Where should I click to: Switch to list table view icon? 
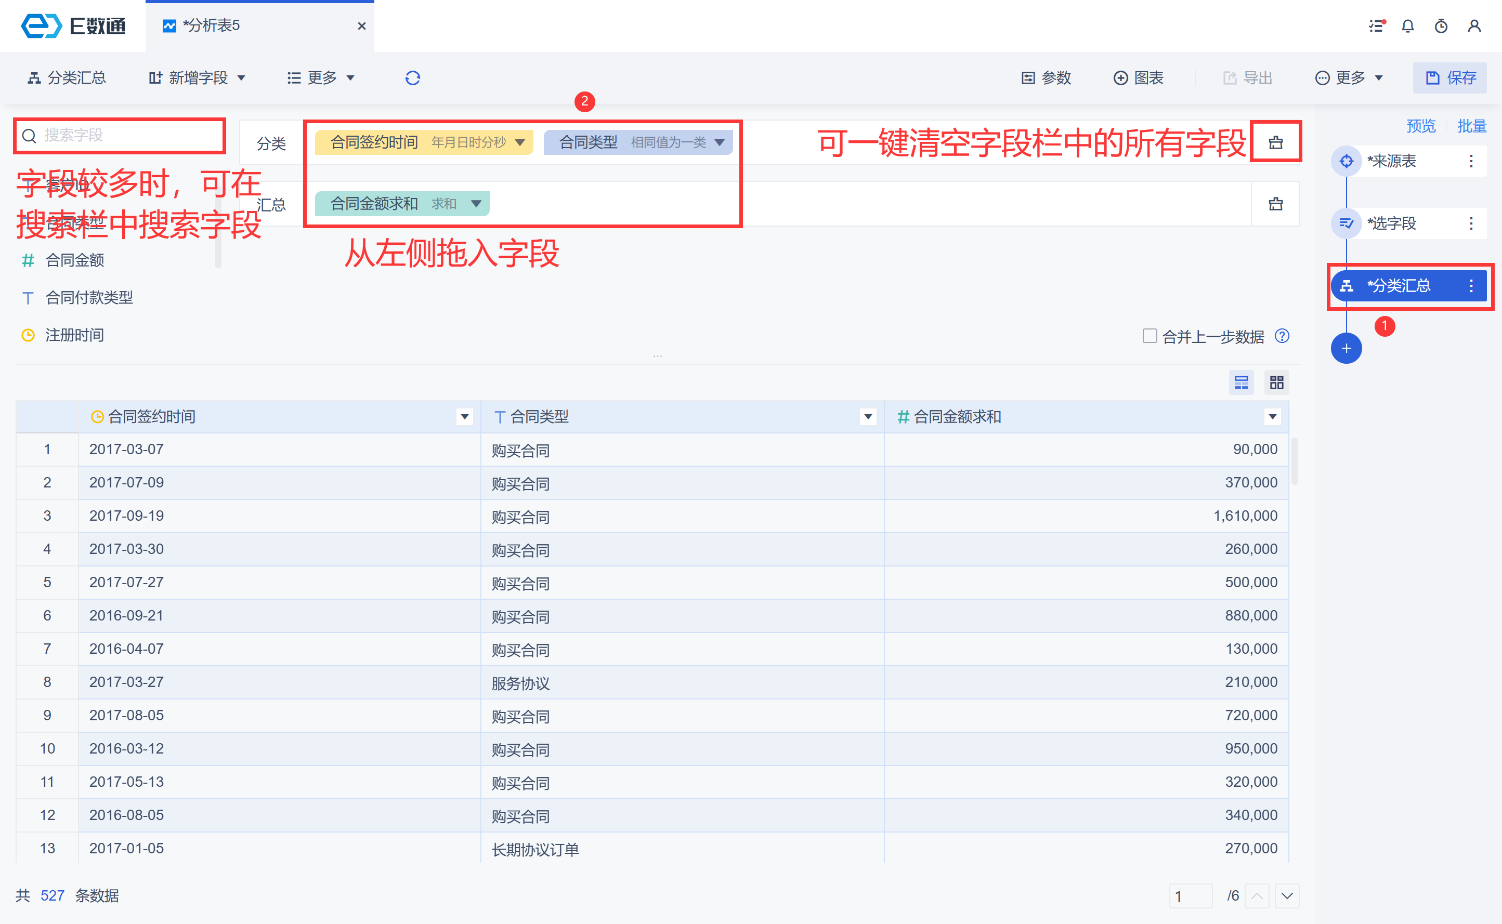click(1241, 382)
